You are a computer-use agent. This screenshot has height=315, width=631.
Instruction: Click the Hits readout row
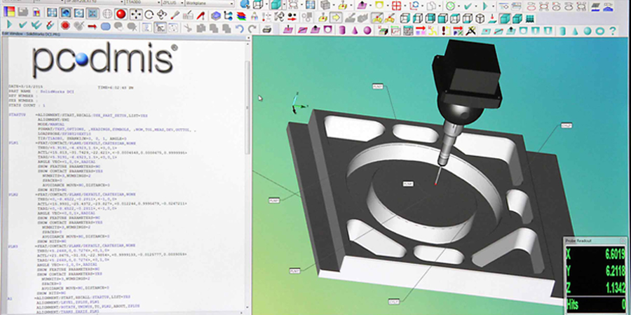coord(595,303)
